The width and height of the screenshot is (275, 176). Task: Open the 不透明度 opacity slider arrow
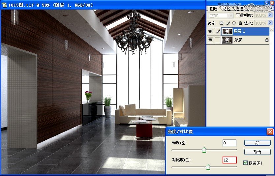coord(270,15)
